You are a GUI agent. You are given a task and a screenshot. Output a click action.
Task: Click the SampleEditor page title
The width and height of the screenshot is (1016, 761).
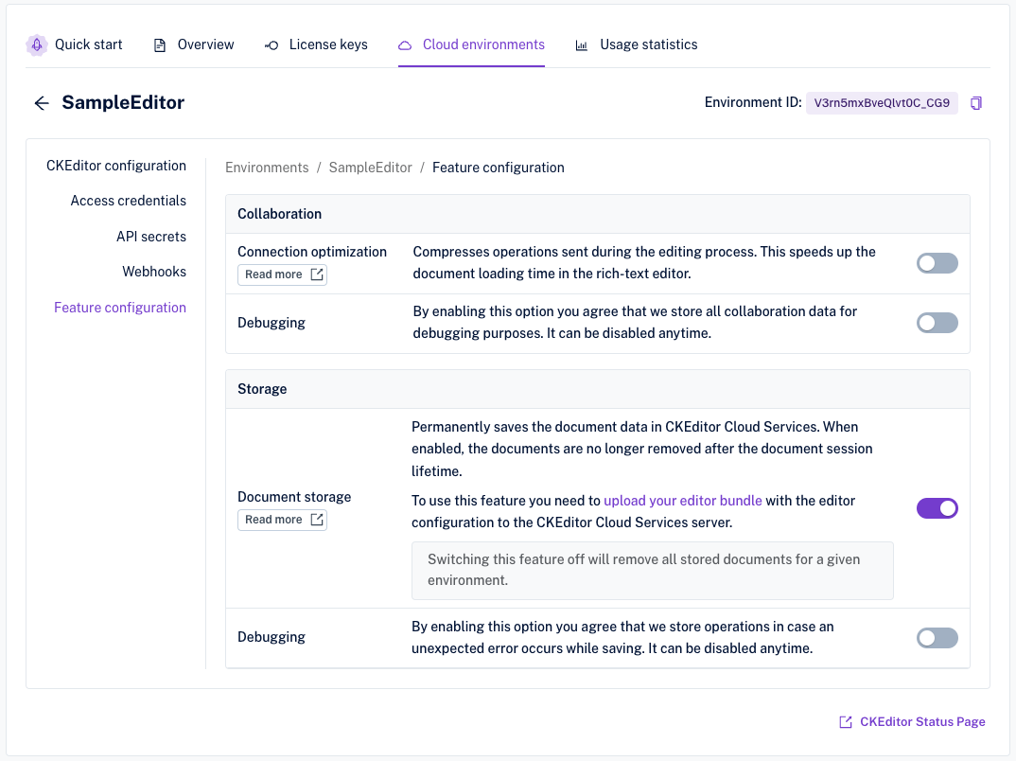tap(123, 102)
